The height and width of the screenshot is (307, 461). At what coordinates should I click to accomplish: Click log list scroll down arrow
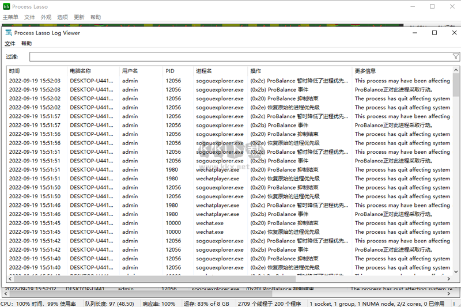click(456, 272)
